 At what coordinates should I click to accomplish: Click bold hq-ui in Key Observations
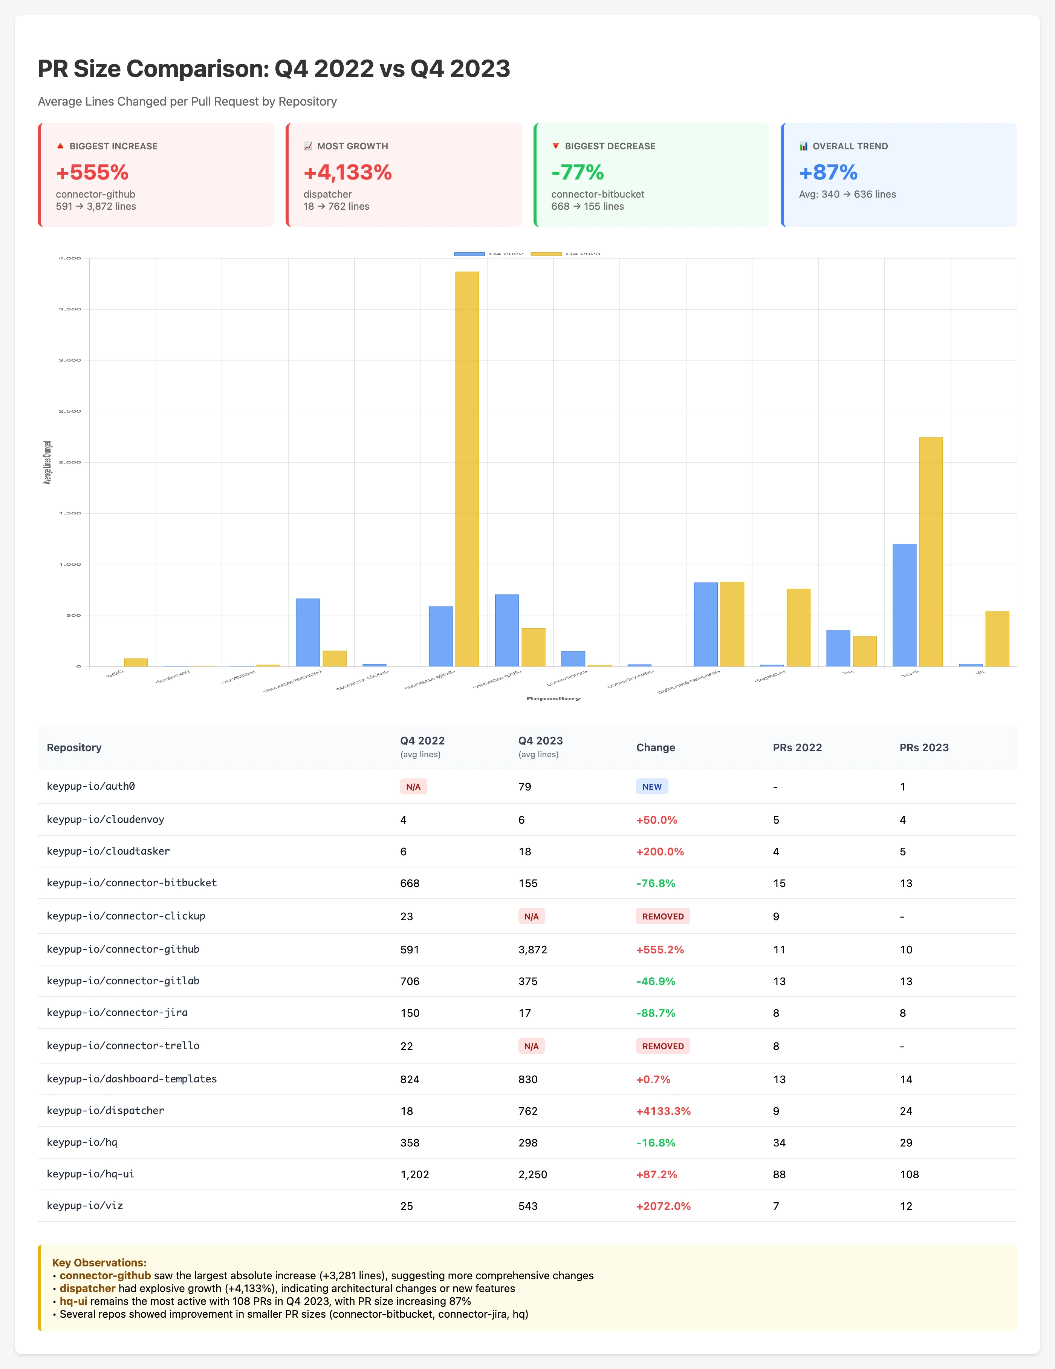[x=74, y=1301]
